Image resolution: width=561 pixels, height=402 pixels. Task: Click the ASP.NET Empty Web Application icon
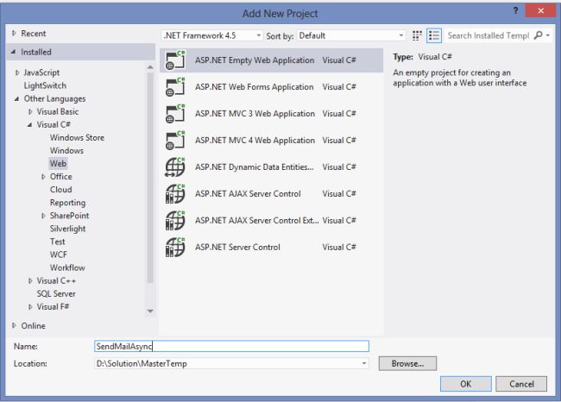[x=175, y=60]
